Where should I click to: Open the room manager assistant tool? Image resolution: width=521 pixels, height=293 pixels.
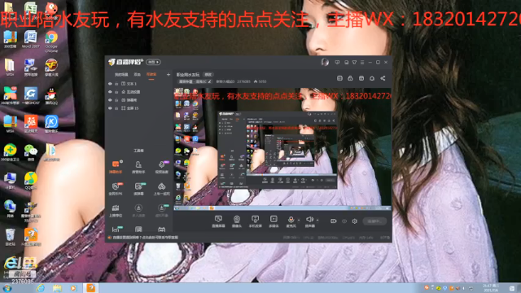point(138,167)
